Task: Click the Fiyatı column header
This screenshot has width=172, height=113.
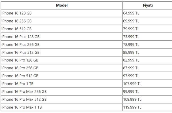Action: coord(148,5)
